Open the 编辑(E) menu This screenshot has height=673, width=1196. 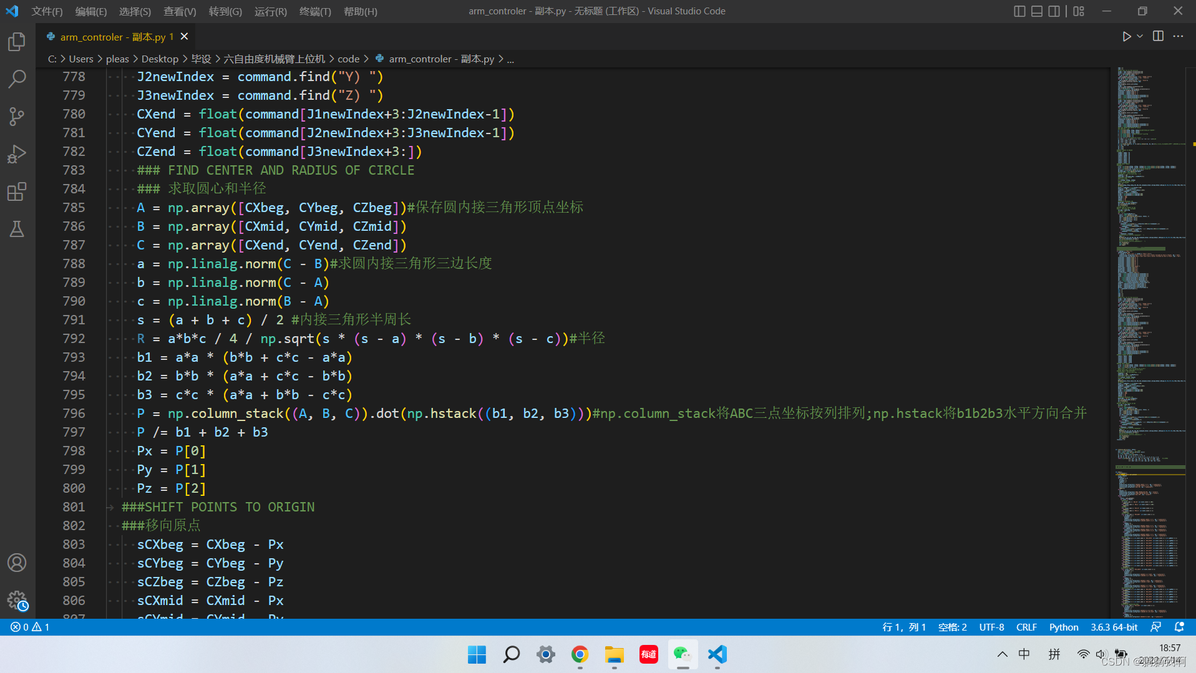[91, 11]
